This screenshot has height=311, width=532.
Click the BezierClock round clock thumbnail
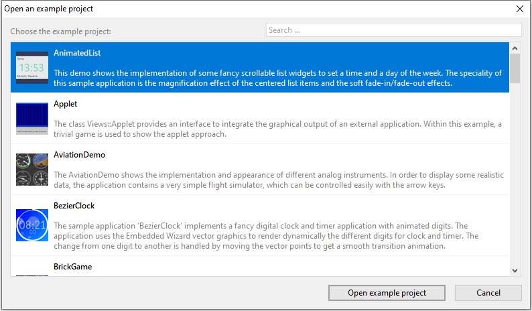coord(32,225)
